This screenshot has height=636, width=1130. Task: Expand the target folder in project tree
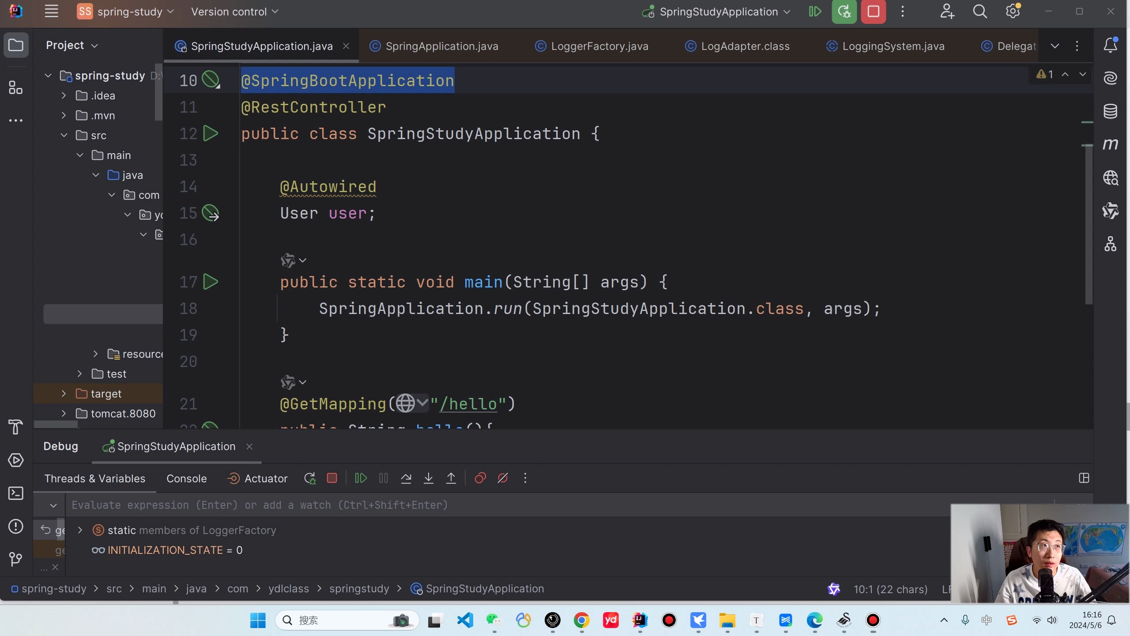[64, 394]
